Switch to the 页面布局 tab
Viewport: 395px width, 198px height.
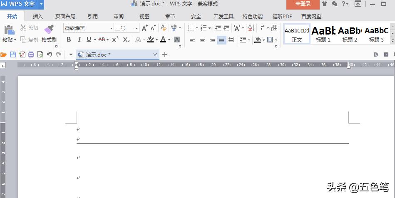[65, 16]
